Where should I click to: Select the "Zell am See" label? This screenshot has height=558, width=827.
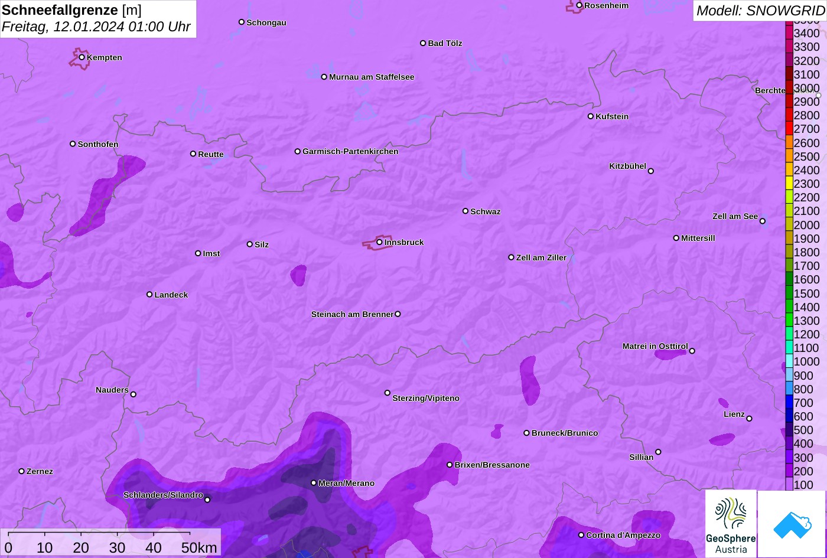[x=735, y=217]
